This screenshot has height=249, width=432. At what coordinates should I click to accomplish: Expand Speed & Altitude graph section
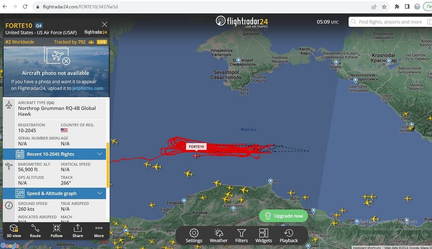click(x=54, y=193)
